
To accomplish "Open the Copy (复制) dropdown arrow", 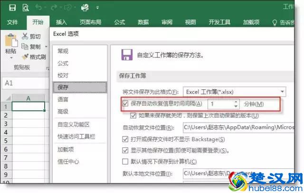I will tap(46, 47).
